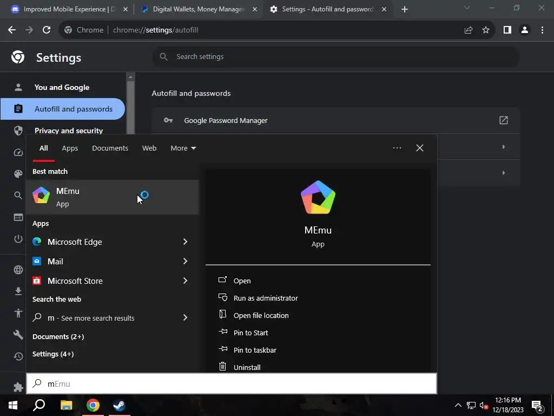The width and height of the screenshot is (554, 416).
Task: Click the Windows Start button
Action: coord(13,405)
